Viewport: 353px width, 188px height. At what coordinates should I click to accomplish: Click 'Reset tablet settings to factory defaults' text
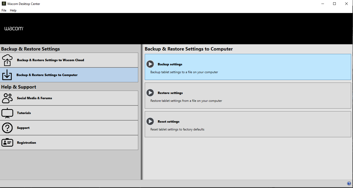click(177, 129)
